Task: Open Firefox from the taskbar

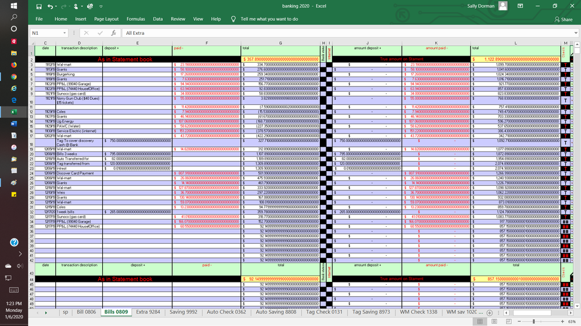Action: pyautogui.click(x=14, y=65)
